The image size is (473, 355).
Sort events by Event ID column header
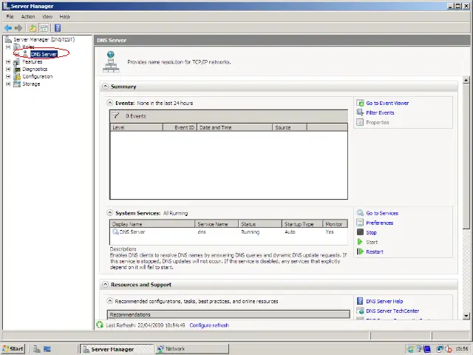tap(180, 127)
